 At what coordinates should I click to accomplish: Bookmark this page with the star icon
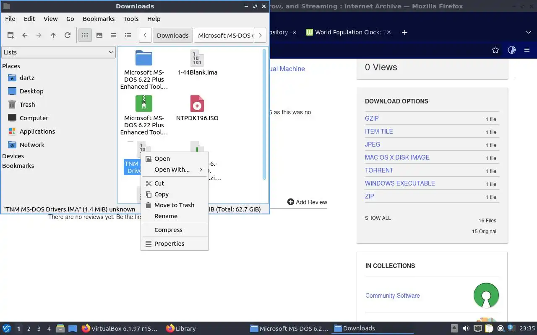495,50
